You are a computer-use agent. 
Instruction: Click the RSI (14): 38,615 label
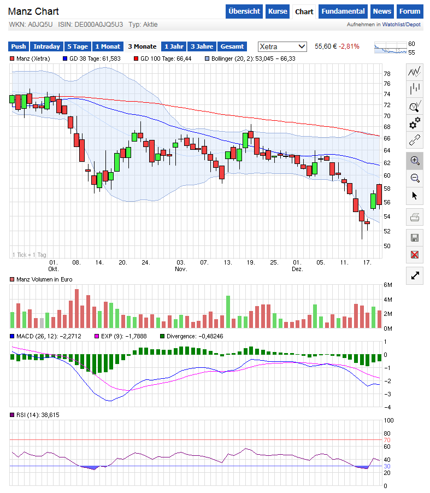pos(38,415)
